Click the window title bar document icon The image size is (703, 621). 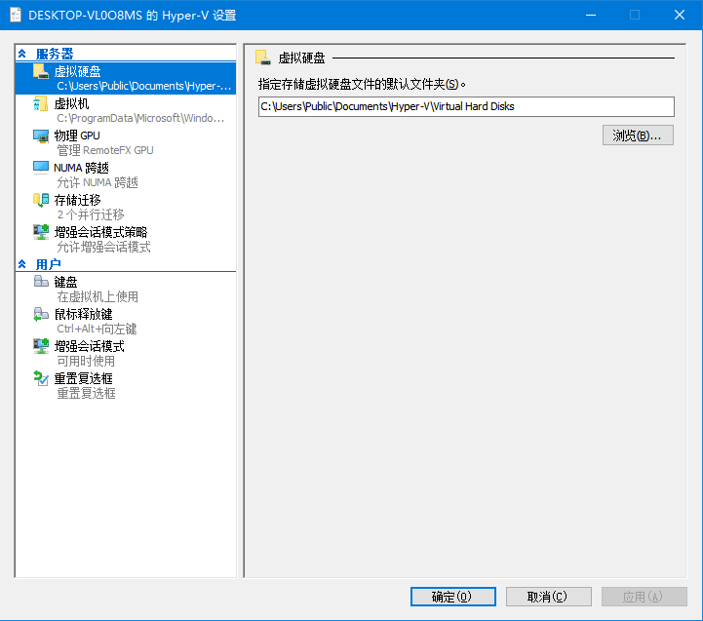point(16,15)
